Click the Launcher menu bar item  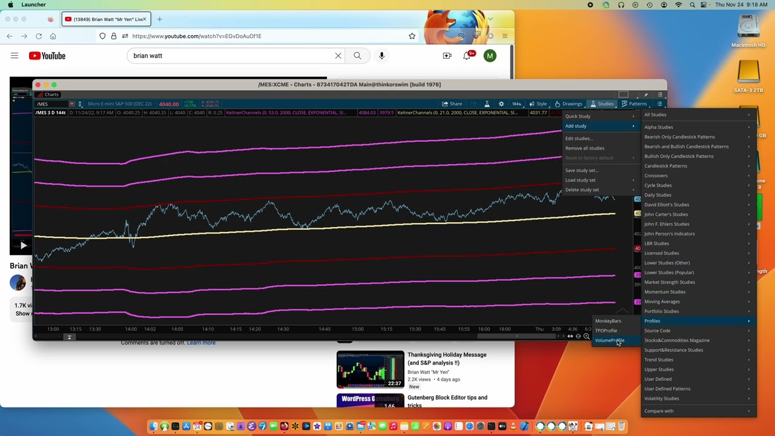click(33, 5)
